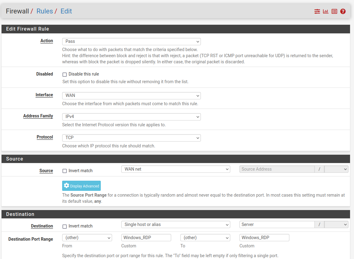Open the From port range dropdown
This screenshot has height=259, width=354.
tap(87, 238)
